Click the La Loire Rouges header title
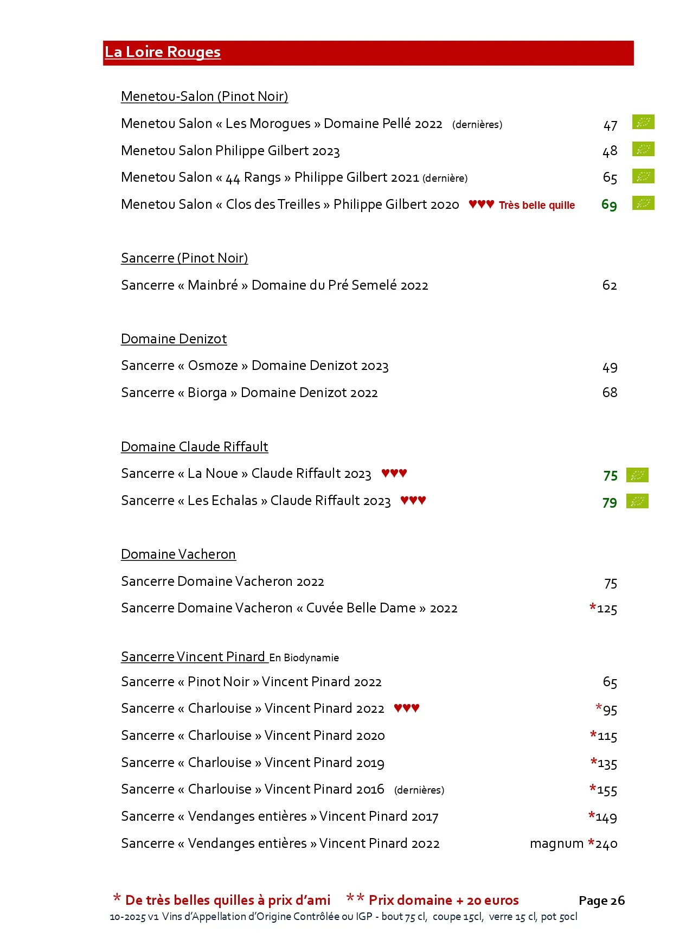The width and height of the screenshot is (673, 952). click(x=163, y=52)
